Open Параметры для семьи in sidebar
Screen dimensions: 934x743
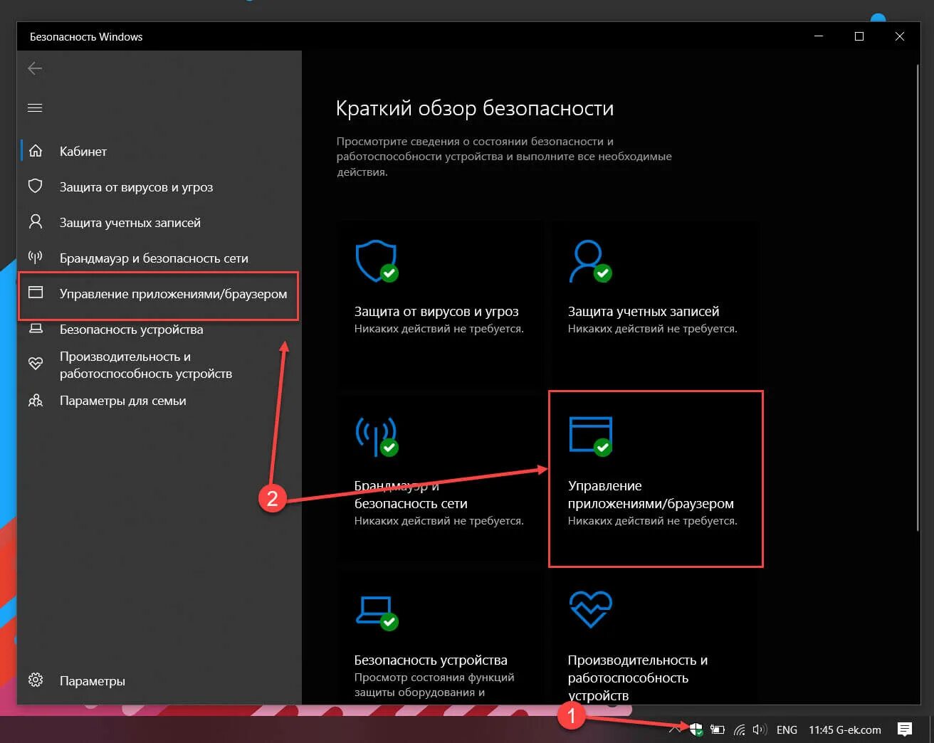[159, 401]
